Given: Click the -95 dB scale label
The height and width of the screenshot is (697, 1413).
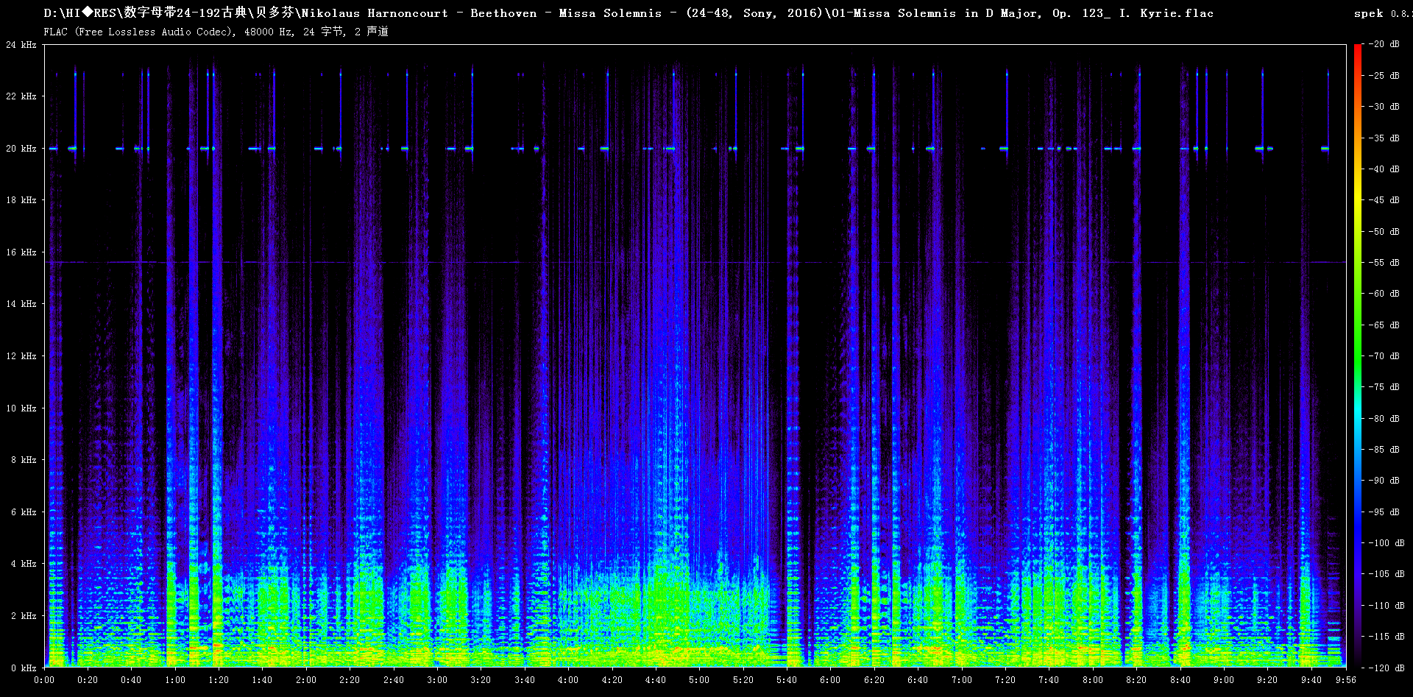Looking at the screenshot, I should click(x=1384, y=512).
